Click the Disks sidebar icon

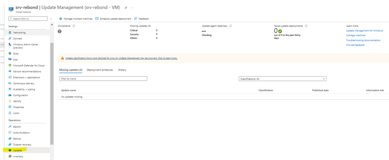(x=10, y=53)
